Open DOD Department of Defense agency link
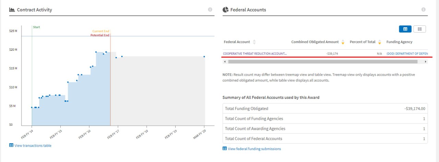The height and width of the screenshot is (162, 439). pyautogui.click(x=407, y=54)
